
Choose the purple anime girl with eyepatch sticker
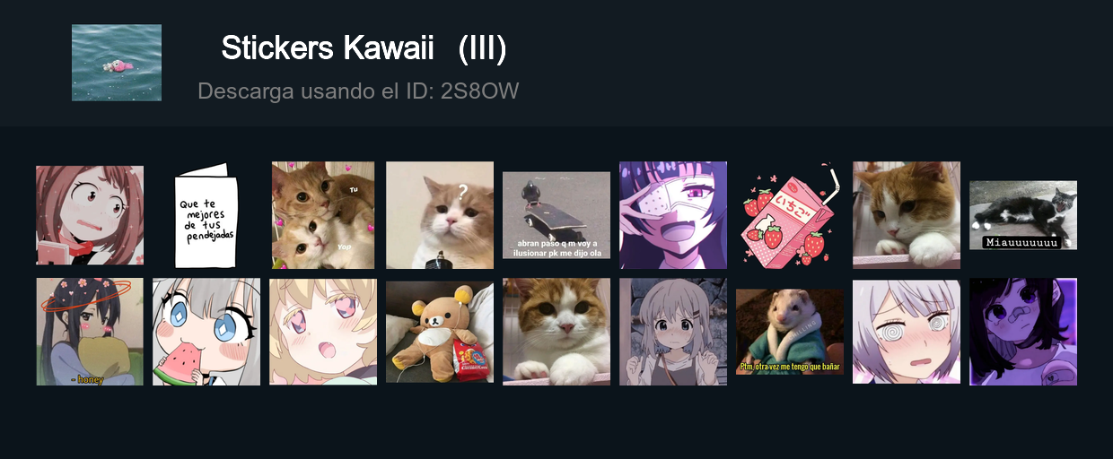pyautogui.click(x=673, y=215)
